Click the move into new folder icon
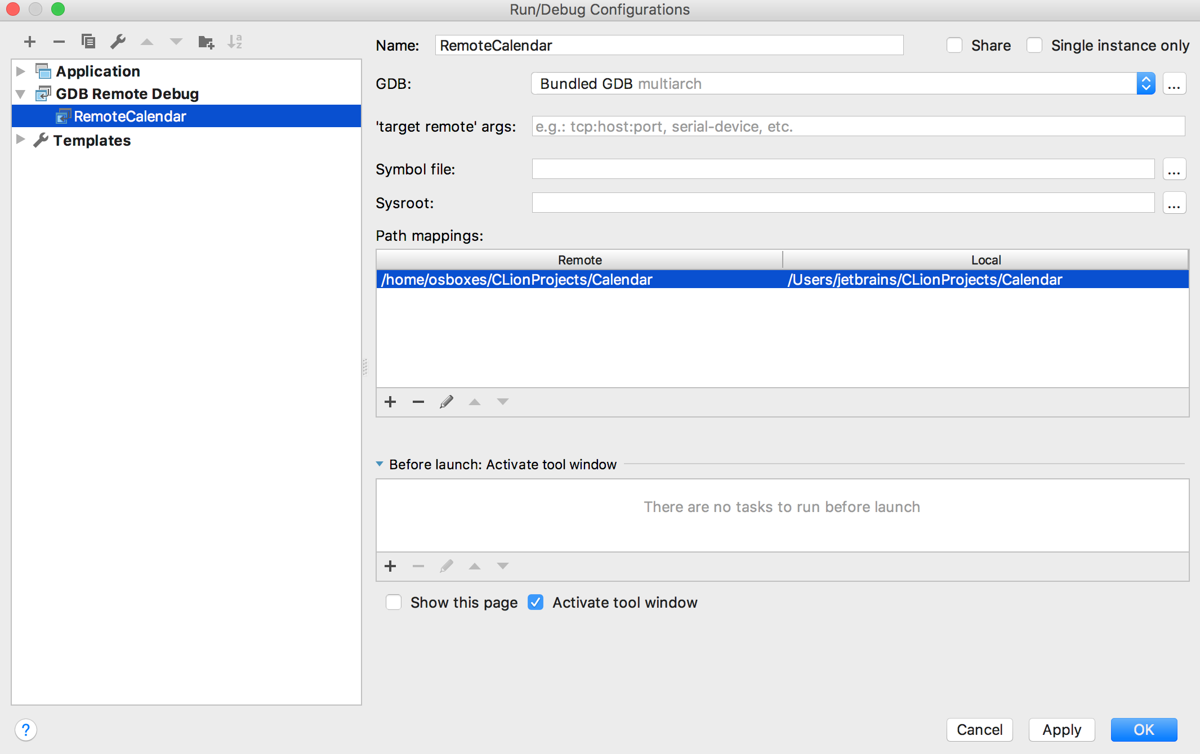The width and height of the screenshot is (1200, 754). click(206, 42)
